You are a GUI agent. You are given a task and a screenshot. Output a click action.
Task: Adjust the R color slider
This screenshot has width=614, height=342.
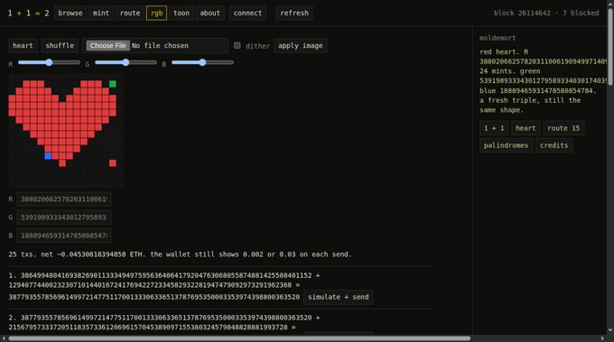pos(49,62)
